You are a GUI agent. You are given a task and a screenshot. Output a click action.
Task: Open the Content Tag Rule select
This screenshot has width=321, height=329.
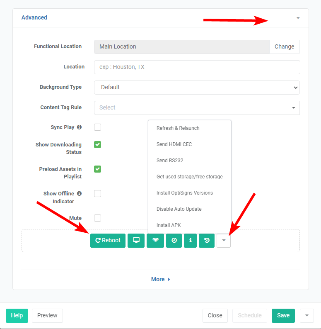[x=197, y=108]
